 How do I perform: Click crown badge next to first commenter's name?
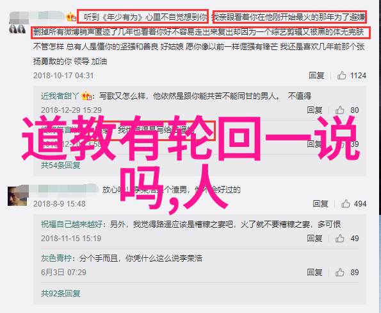click(x=71, y=17)
